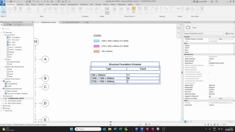Select the Window tool
Image resolution: width=235 pixels, height=132 pixels.
point(21,10)
